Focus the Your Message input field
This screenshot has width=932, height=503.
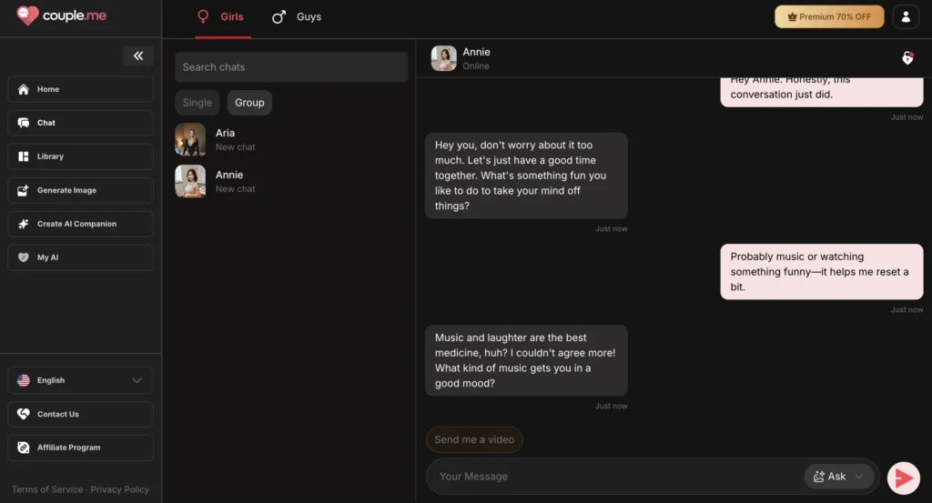[615, 477]
